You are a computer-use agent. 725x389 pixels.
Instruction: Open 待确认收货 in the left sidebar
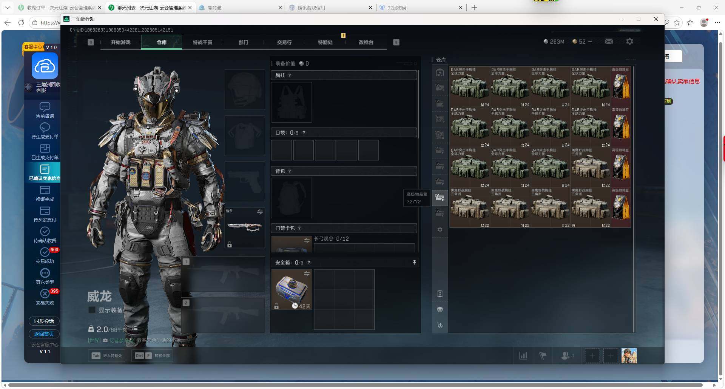pyautogui.click(x=45, y=235)
